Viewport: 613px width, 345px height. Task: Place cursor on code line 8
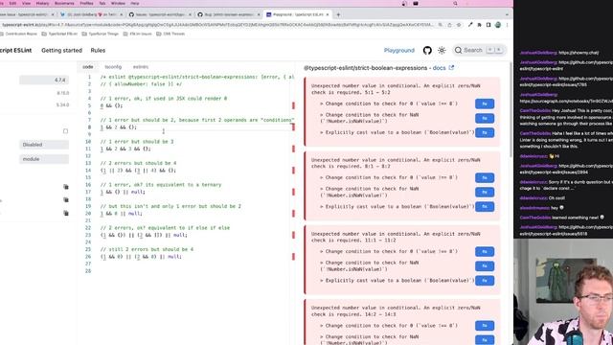tap(119, 127)
